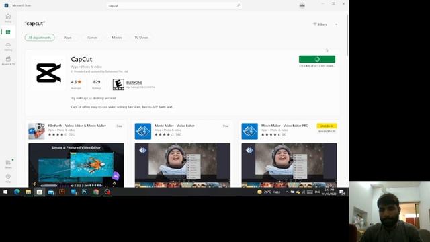This screenshot has width=430, height=242.
Task: Launch Microsoft Edge from taskbar
Action: [17, 192]
